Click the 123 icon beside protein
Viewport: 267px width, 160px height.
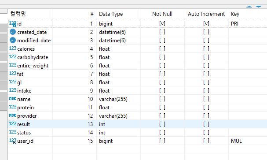point(13,107)
